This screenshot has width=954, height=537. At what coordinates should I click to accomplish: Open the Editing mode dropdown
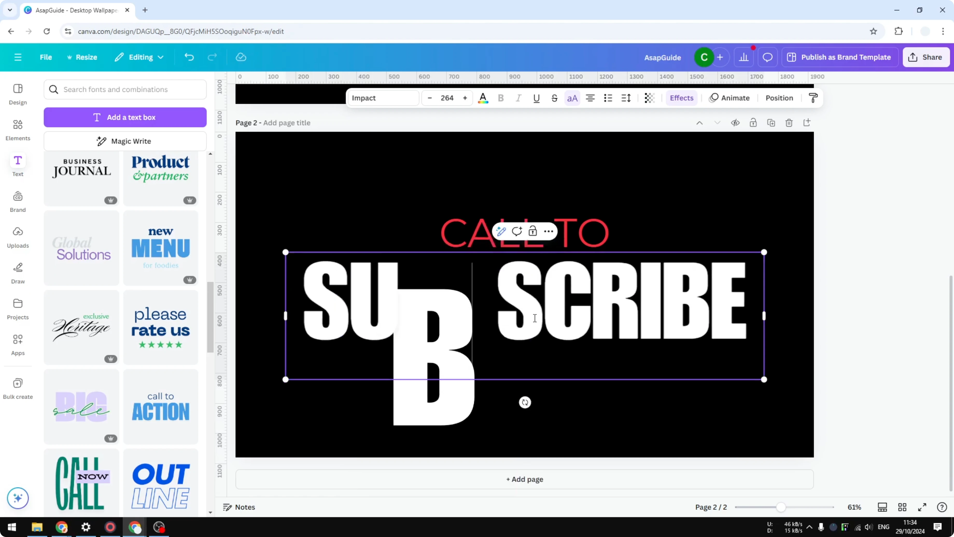pos(139,57)
